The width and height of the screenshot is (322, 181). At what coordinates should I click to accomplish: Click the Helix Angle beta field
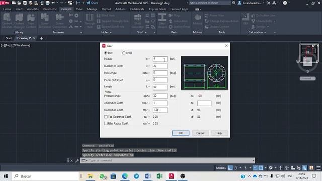click(x=160, y=73)
